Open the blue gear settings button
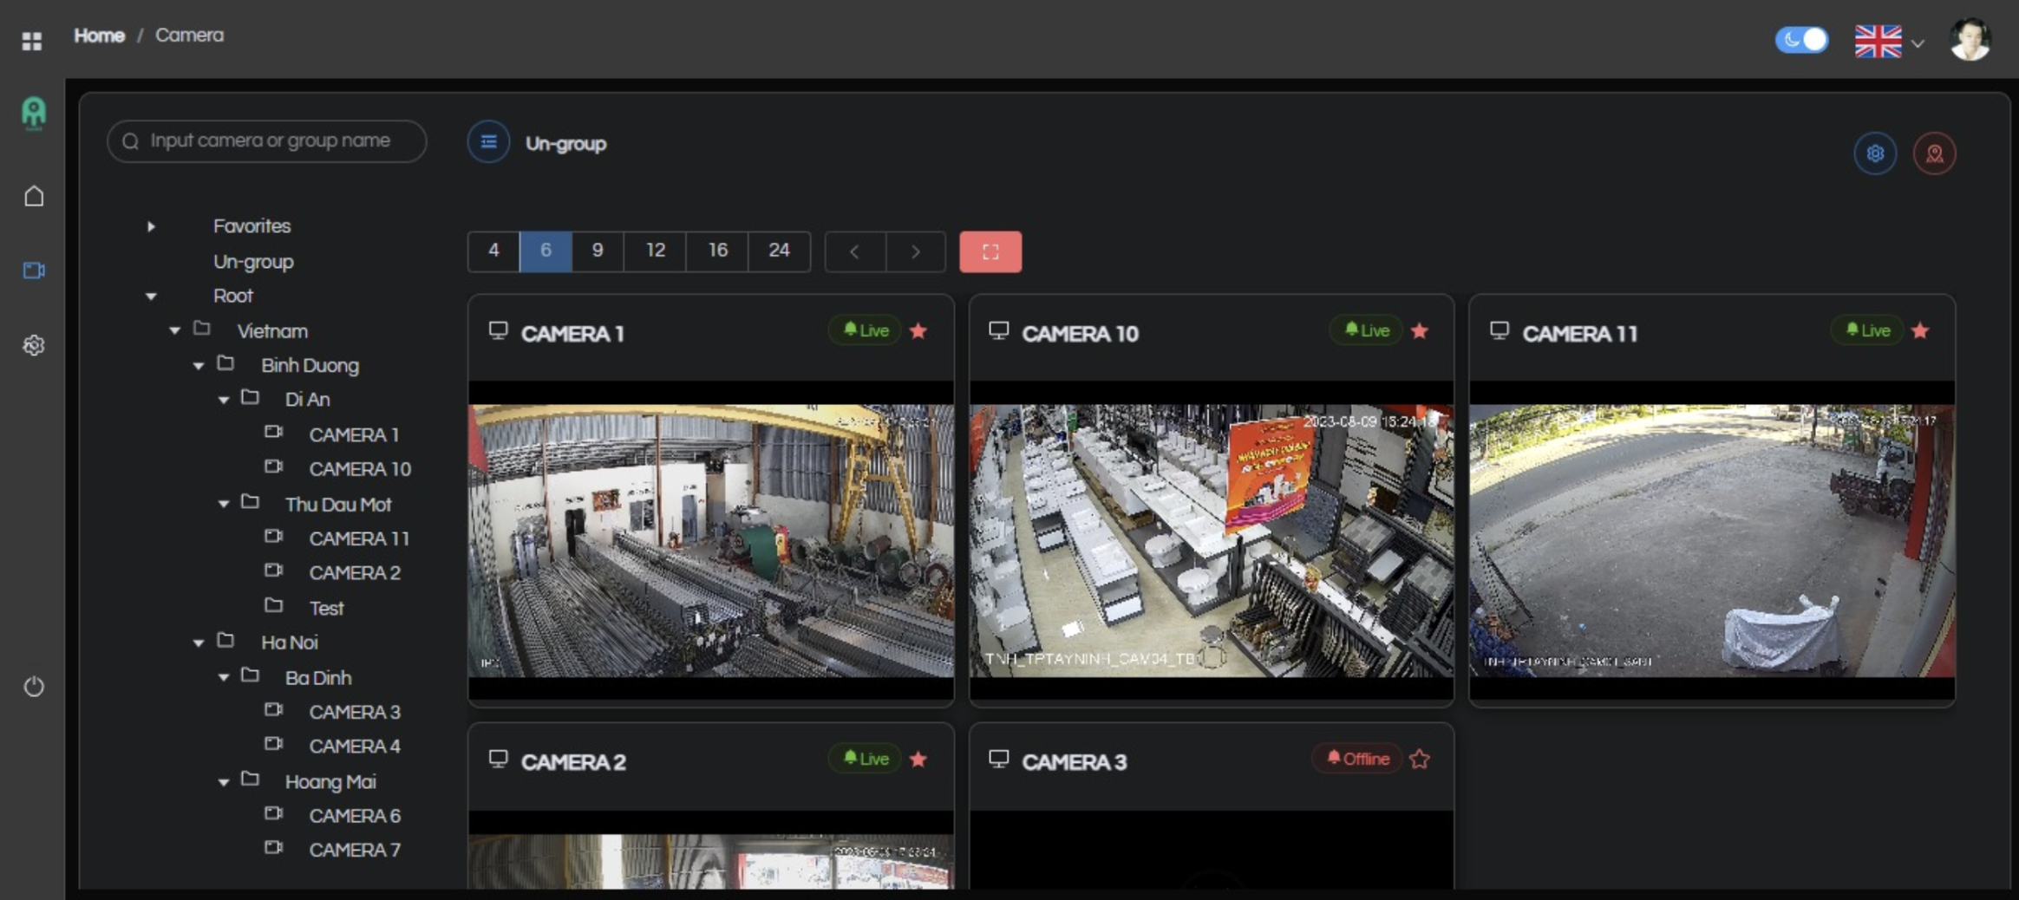Screen dimensions: 2019x900 [x=1875, y=153]
